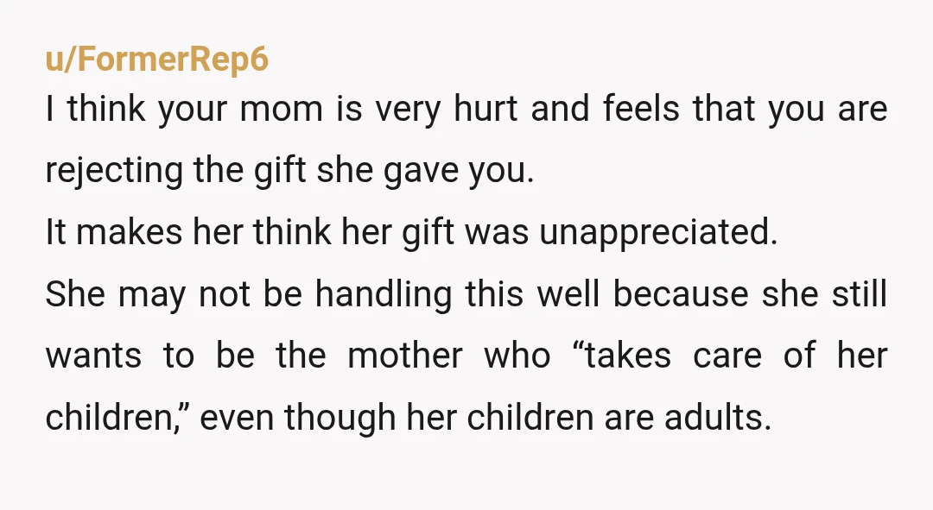
Task: Click the word "children," before the closing quote
Action: (x=111, y=417)
